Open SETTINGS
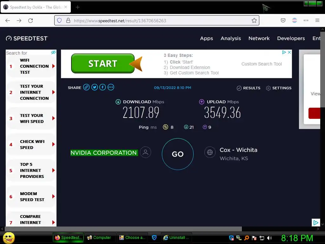 pos(279,88)
